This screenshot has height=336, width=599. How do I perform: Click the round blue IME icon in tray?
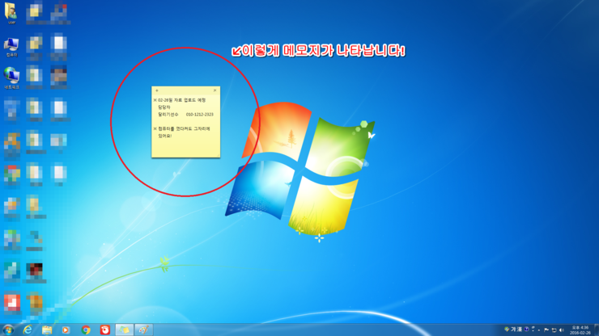click(526, 330)
